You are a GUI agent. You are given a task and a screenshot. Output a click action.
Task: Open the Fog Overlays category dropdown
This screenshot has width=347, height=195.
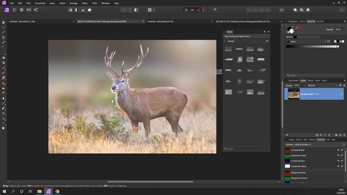coord(238,36)
